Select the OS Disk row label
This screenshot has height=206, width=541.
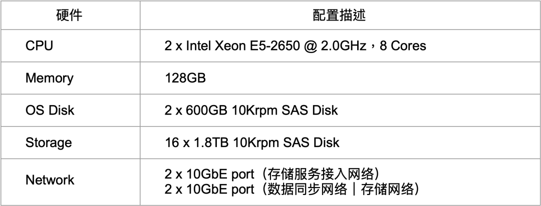point(49,110)
